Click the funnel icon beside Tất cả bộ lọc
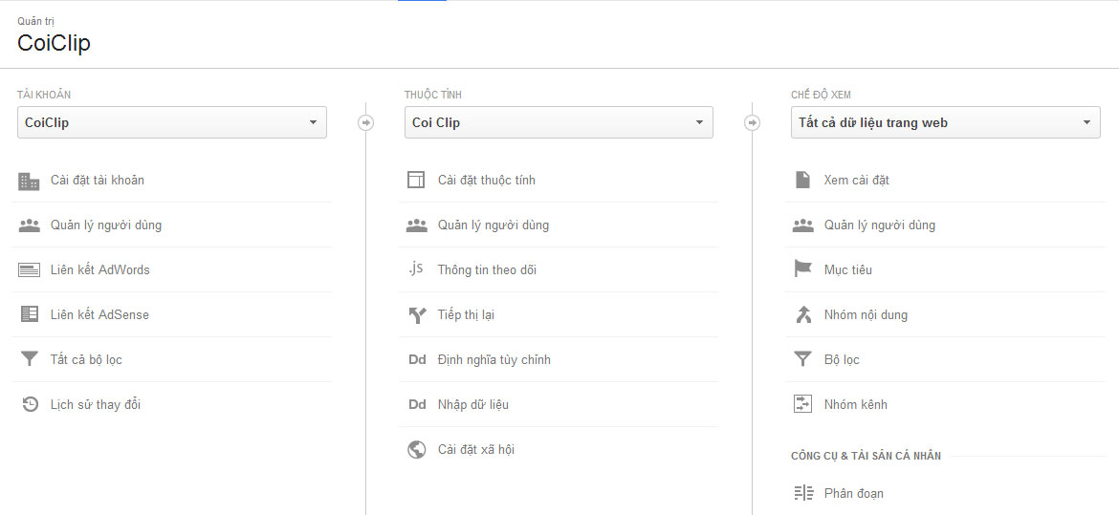Screen dimensions: 1119x515 coord(30,359)
